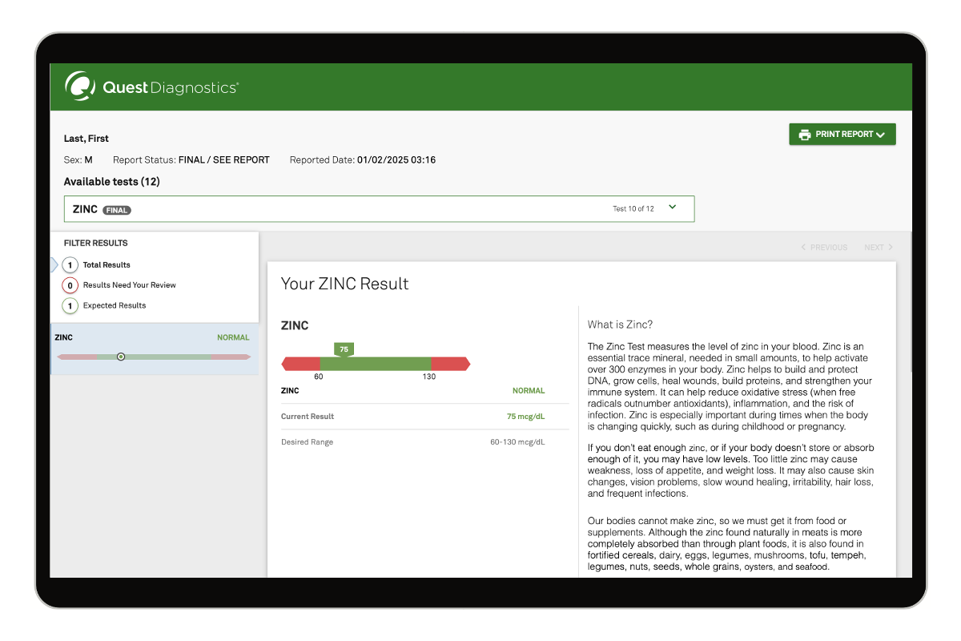Screen dimensions: 961x641
Task: Select the Total Results filter
Action: 107,265
